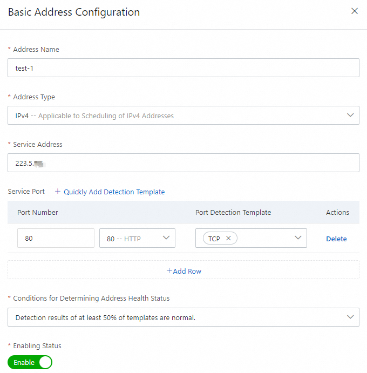Open the Port Detection Template selection box

[264, 238]
